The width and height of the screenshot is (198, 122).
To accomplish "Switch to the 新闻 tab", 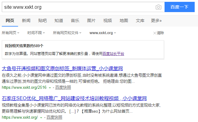I will pos(26,21).
